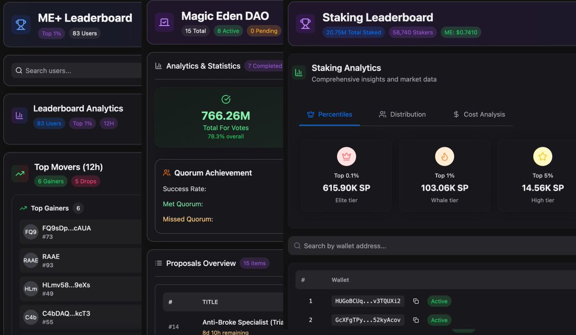The image size is (576, 335).
Task: Click the Magic Eden DAO ballot icon
Action: pos(165,23)
